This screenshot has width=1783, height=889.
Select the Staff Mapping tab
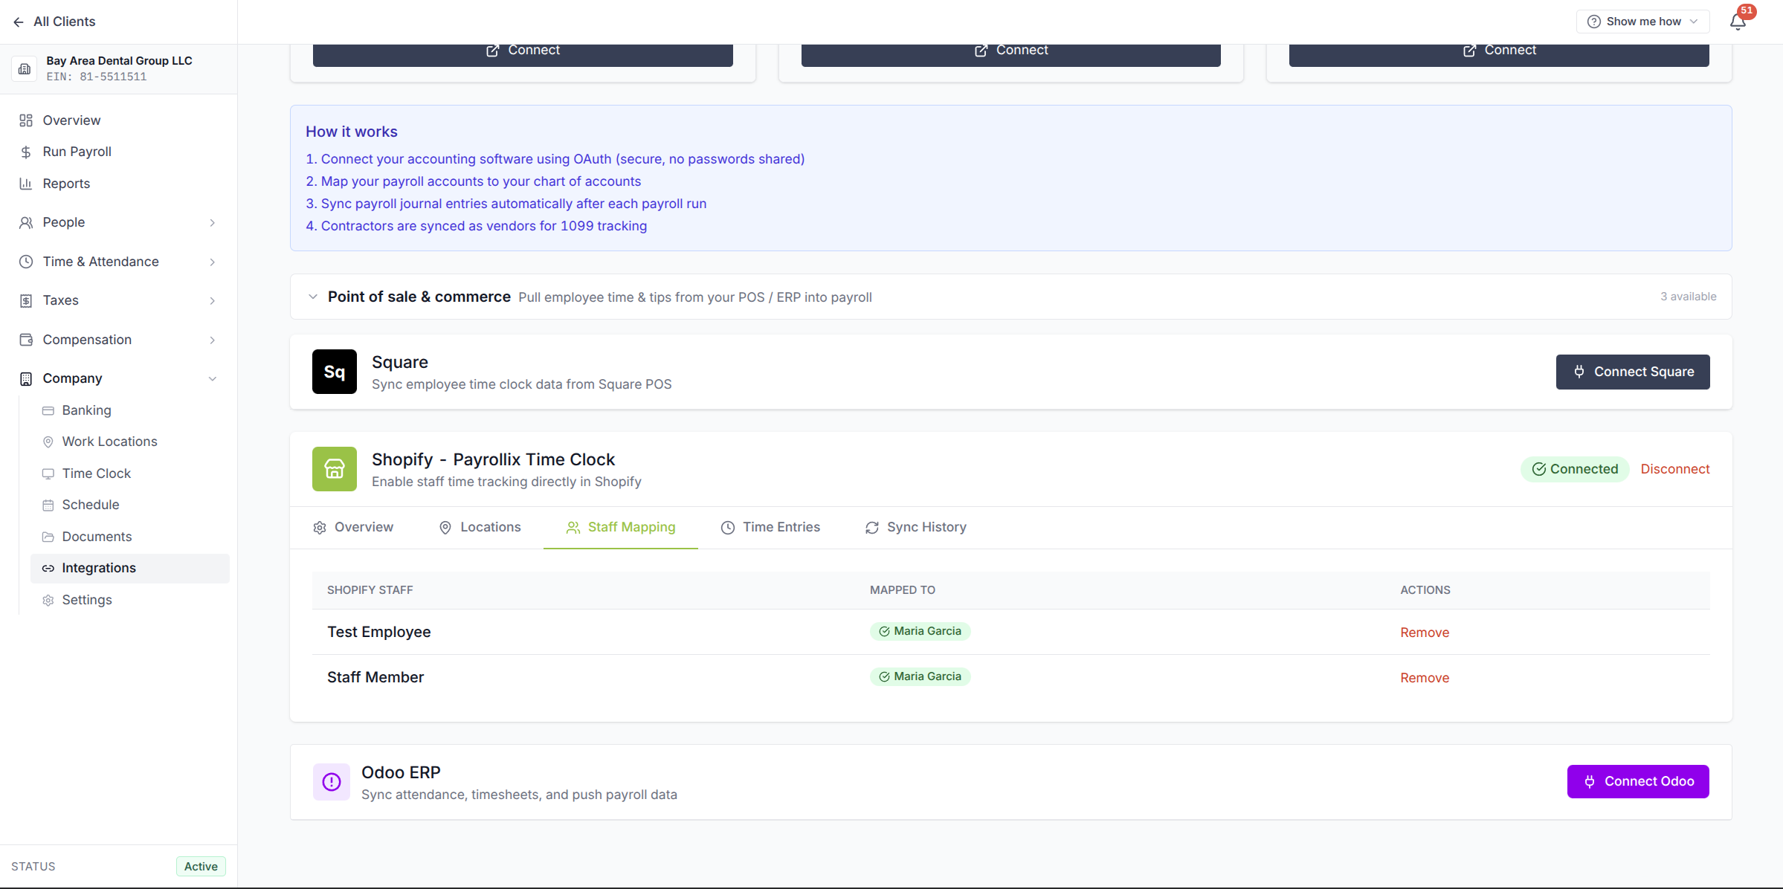[621, 527]
